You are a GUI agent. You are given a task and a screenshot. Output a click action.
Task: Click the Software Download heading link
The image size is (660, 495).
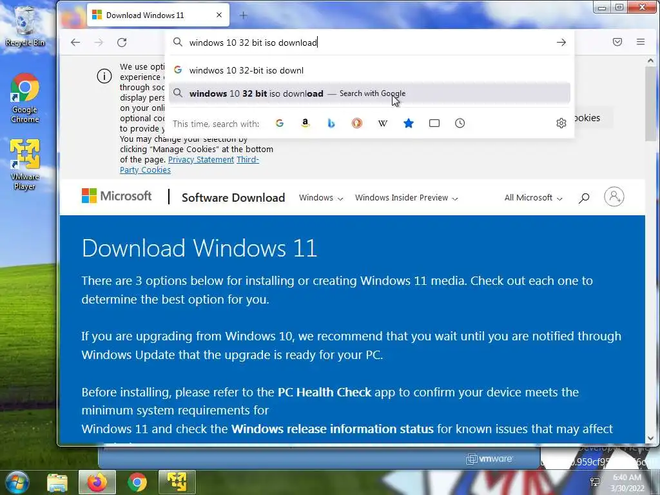pyautogui.click(x=233, y=197)
